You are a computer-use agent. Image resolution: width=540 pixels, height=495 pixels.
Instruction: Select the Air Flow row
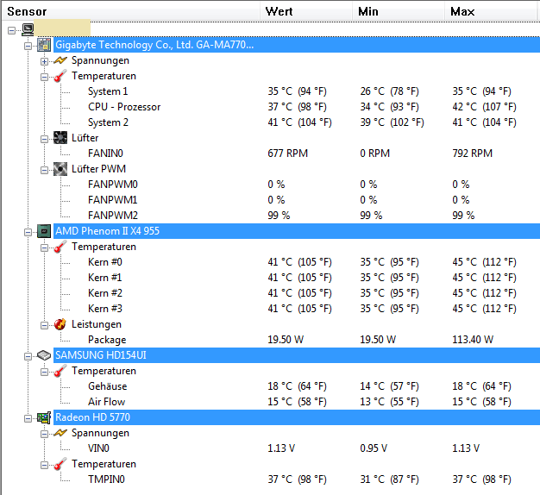point(313,402)
